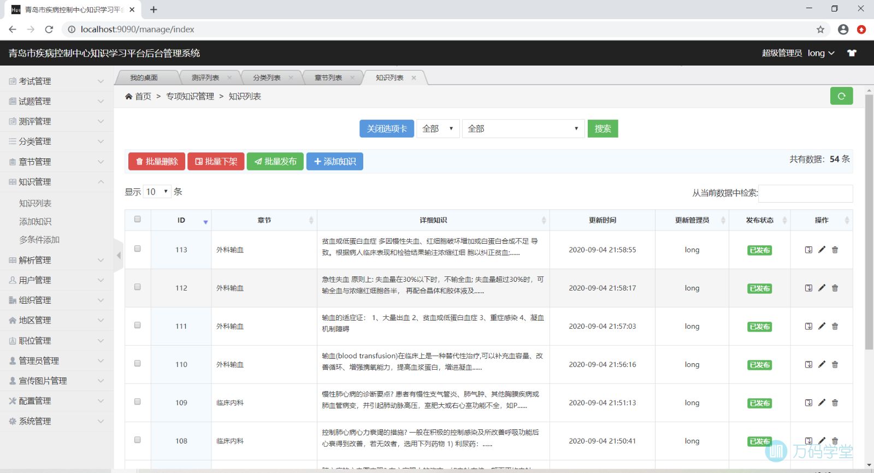
Task: Sort by the 详细知识 column header
Action: click(x=433, y=220)
